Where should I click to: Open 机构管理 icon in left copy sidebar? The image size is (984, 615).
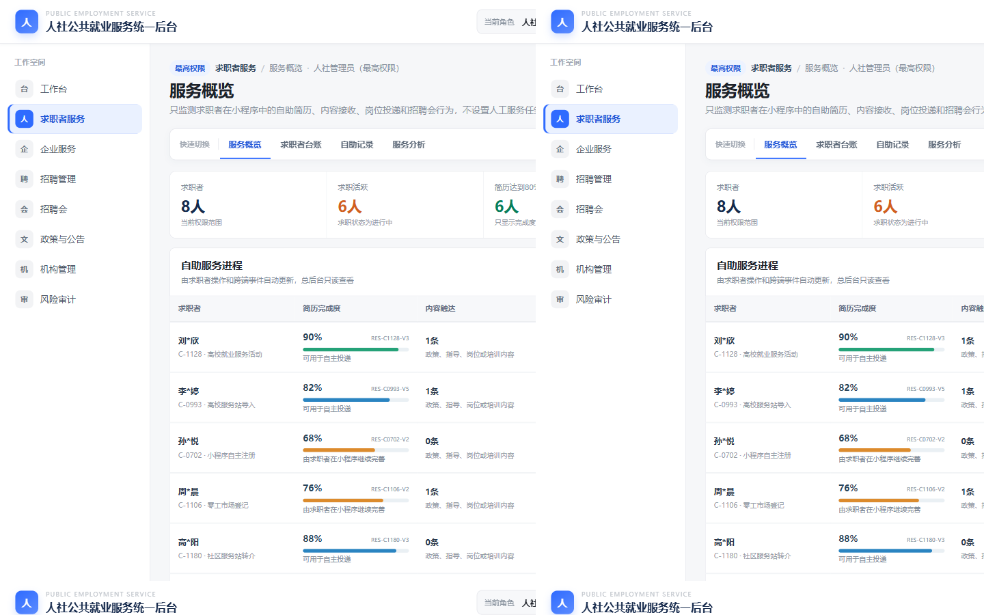pos(25,269)
